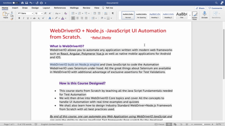Undo the last action
The image size is (225, 126).
(x=31, y=3)
